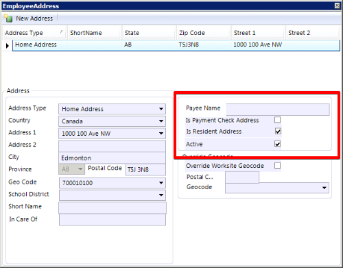Close the EmployeeAddress window
The width and height of the screenshot is (343, 268).
337,5
